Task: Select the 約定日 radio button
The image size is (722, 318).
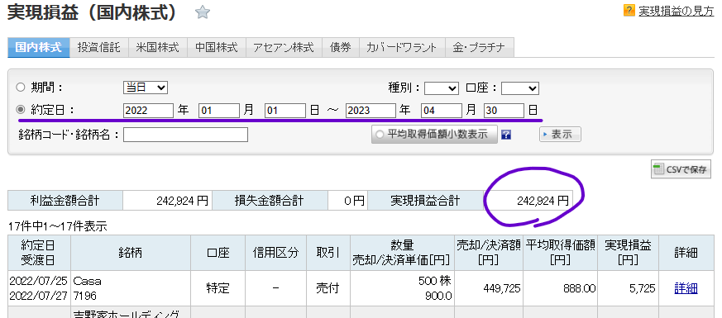Action: [x=21, y=110]
